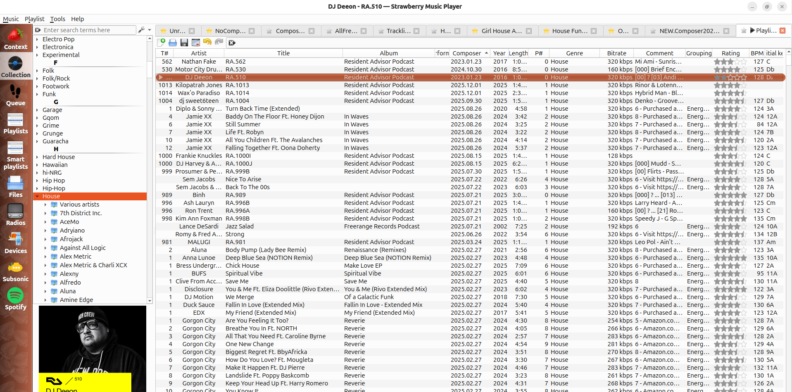792x392 pixels.
Task: Create a new playlist with toolbar icon
Action: pyautogui.click(x=162, y=42)
